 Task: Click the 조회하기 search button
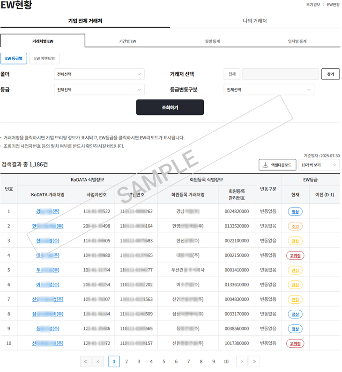tap(170, 107)
